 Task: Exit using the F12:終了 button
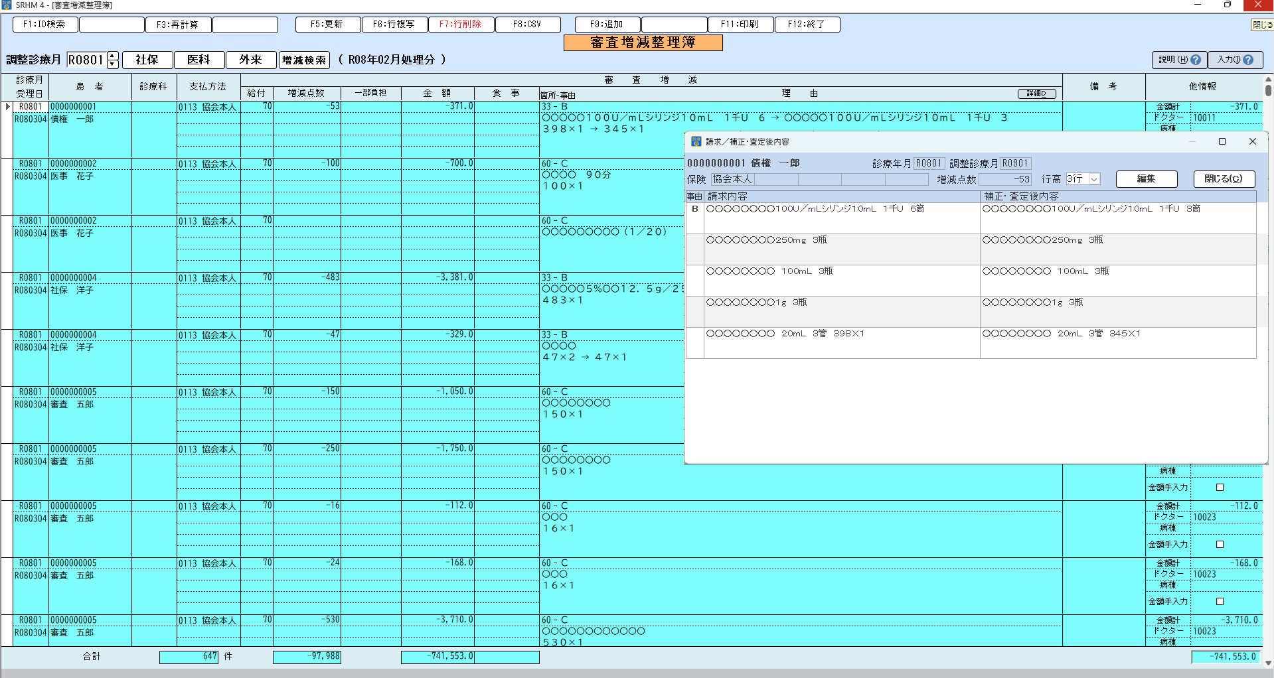[807, 25]
